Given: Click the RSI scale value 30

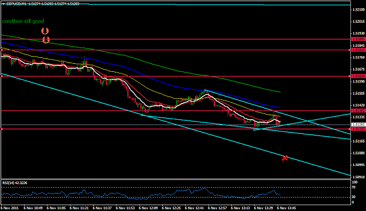Looking at the screenshot, I should tap(354, 197).
